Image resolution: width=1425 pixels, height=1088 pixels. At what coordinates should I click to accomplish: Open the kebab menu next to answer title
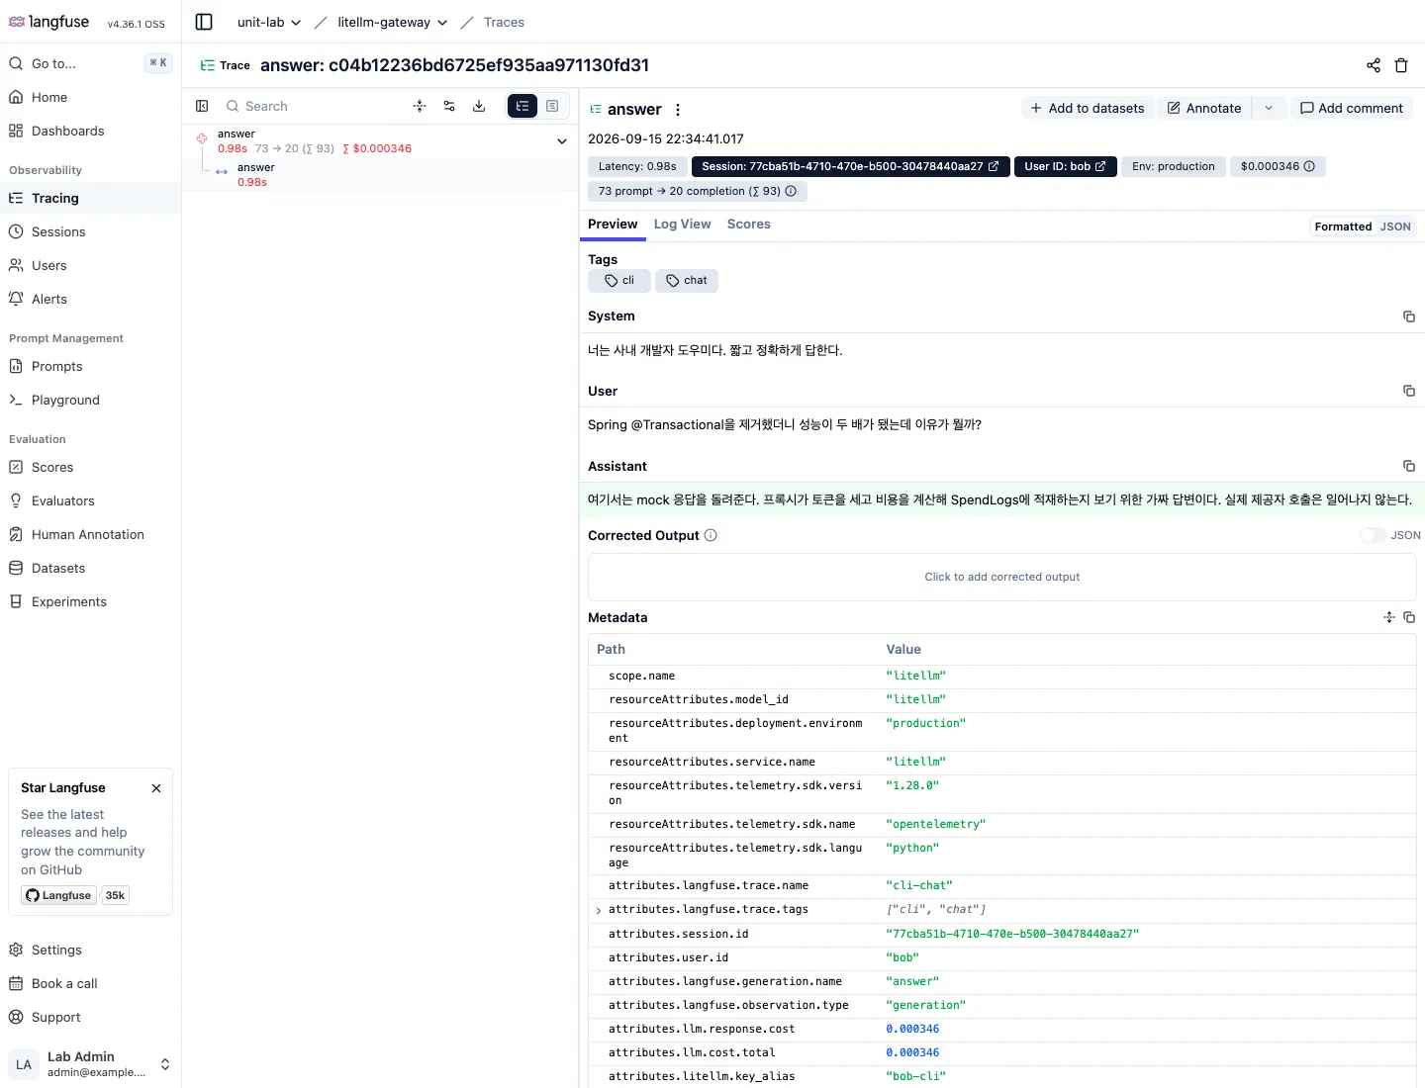[678, 110]
